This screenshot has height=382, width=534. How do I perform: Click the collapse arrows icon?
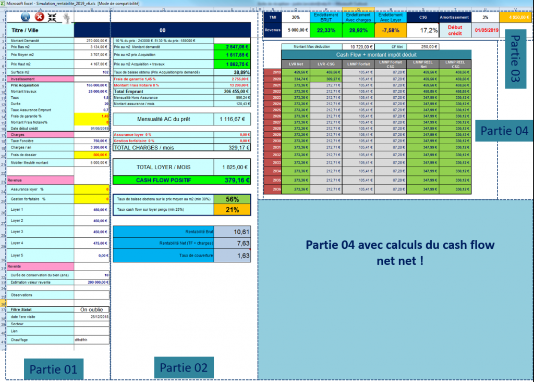[x=52, y=17]
